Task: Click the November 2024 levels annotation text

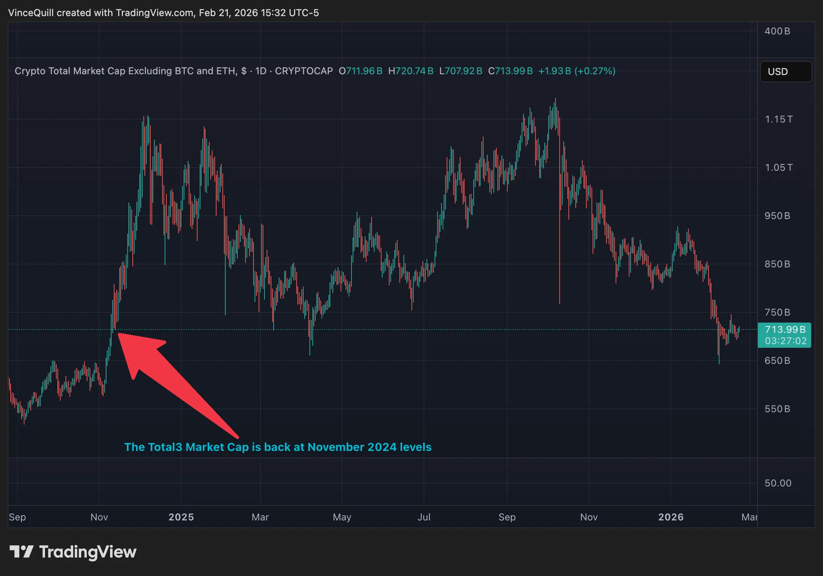Action: click(x=278, y=447)
